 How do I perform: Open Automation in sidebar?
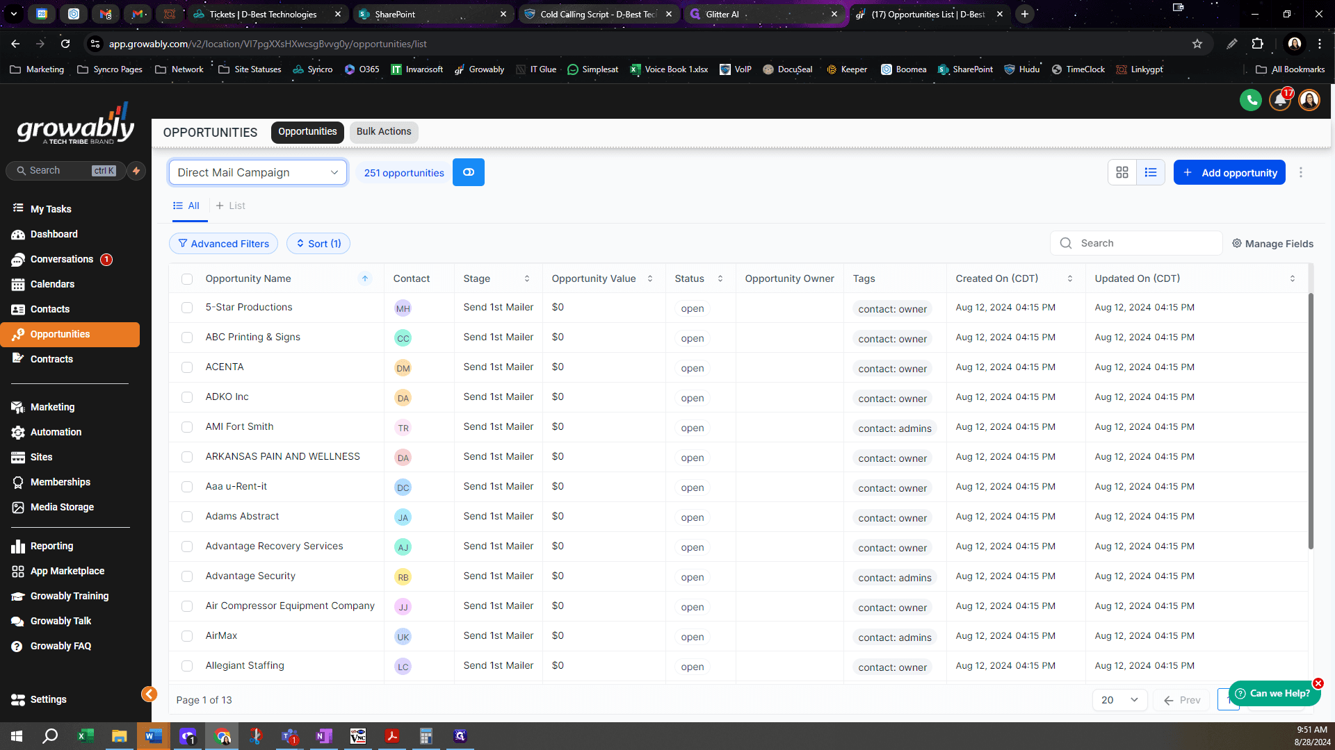pos(56,432)
